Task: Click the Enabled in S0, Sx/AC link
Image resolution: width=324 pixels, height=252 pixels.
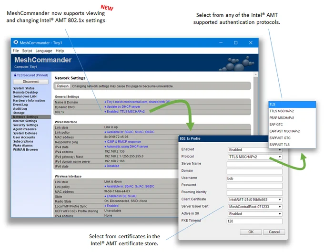Action: coord(121,196)
